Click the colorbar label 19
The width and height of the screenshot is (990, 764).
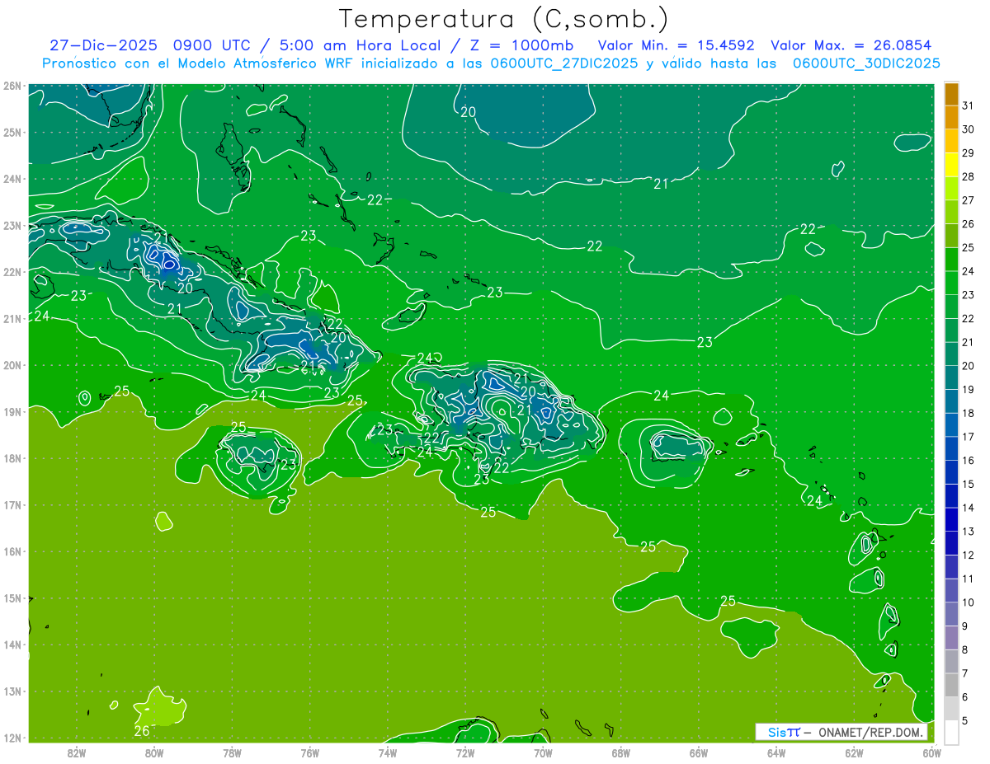(969, 389)
